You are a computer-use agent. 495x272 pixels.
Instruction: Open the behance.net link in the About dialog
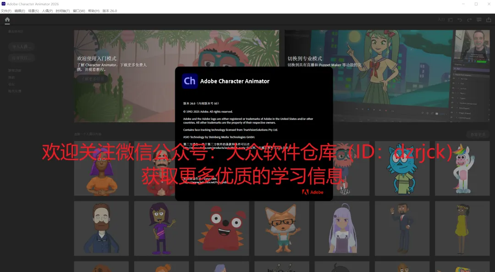click(x=205, y=182)
